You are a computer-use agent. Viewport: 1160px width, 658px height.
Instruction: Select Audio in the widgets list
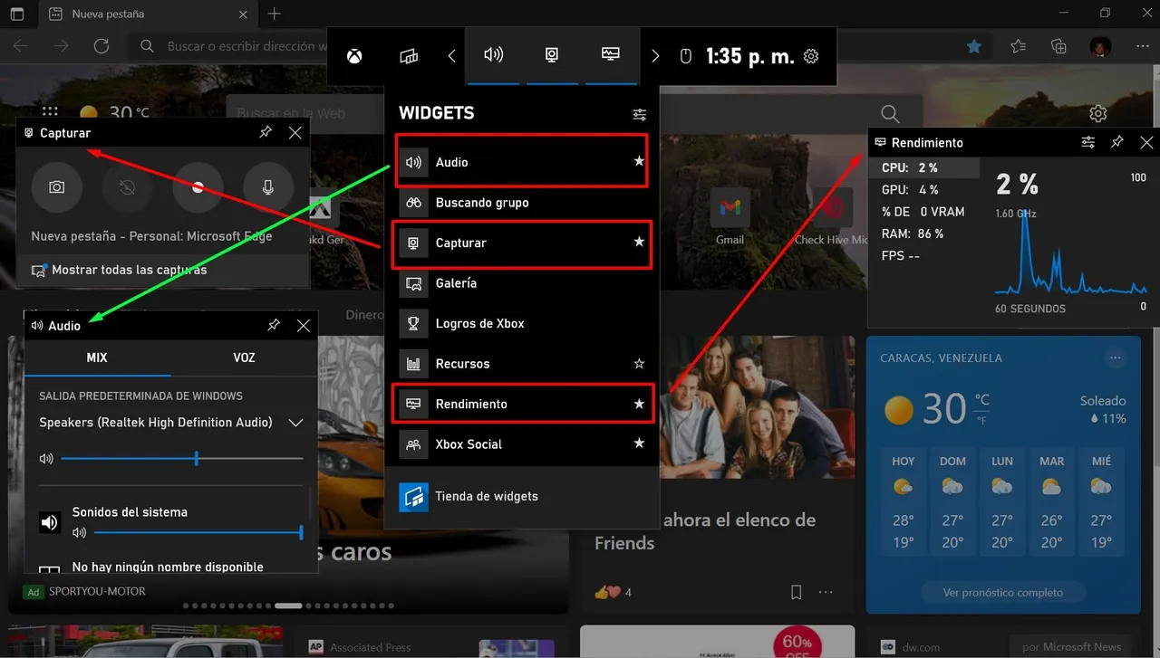click(x=522, y=162)
